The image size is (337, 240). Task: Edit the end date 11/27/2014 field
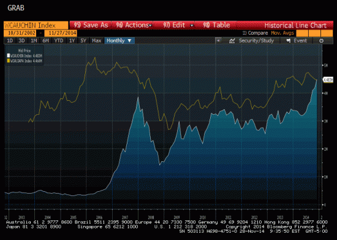point(61,33)
